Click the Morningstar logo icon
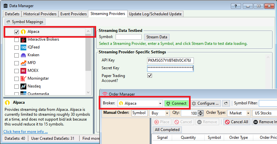277x144 pixels. (x=23, y=79)
